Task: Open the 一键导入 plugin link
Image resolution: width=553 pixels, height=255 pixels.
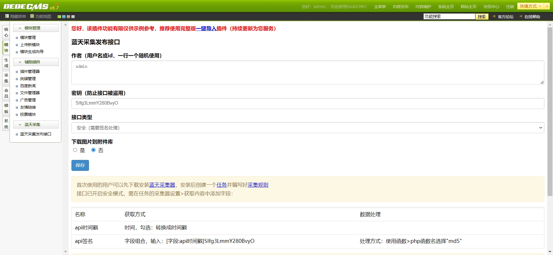Action: click(x=206, y=29)
